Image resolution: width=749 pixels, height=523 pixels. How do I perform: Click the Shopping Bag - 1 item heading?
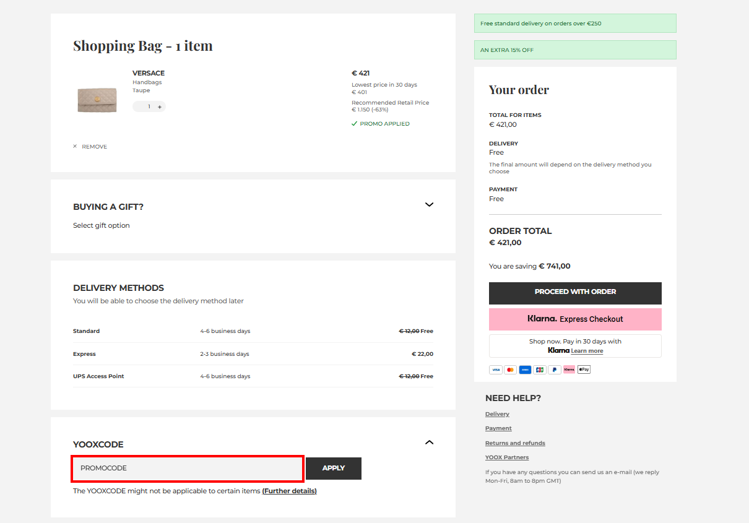coord(143,46)
